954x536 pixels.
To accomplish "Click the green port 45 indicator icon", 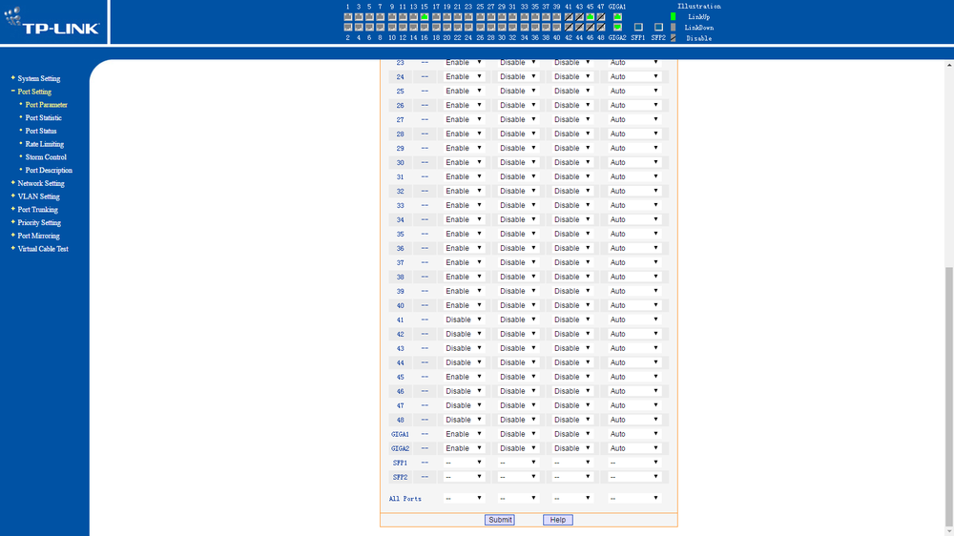I will tap(591, 17).
